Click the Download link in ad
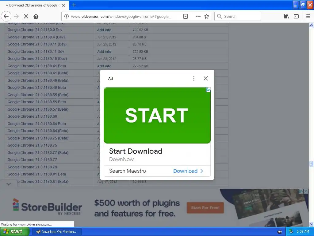Viewport: 314px width, 236px height. 185,171
